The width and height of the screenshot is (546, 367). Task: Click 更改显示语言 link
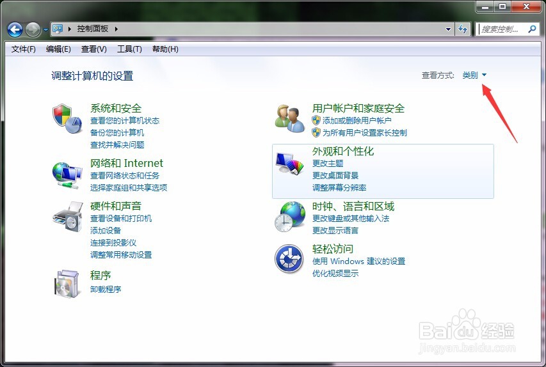(x=335, y=230)
